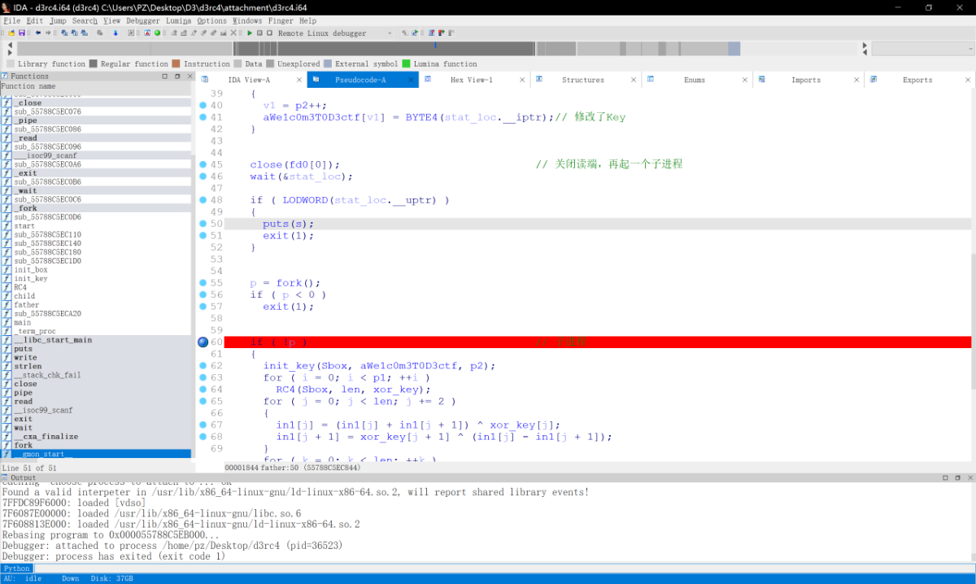Close the Hex View-1 tab
This screenshot has height=584, width=976.
(x=521, y=80)
